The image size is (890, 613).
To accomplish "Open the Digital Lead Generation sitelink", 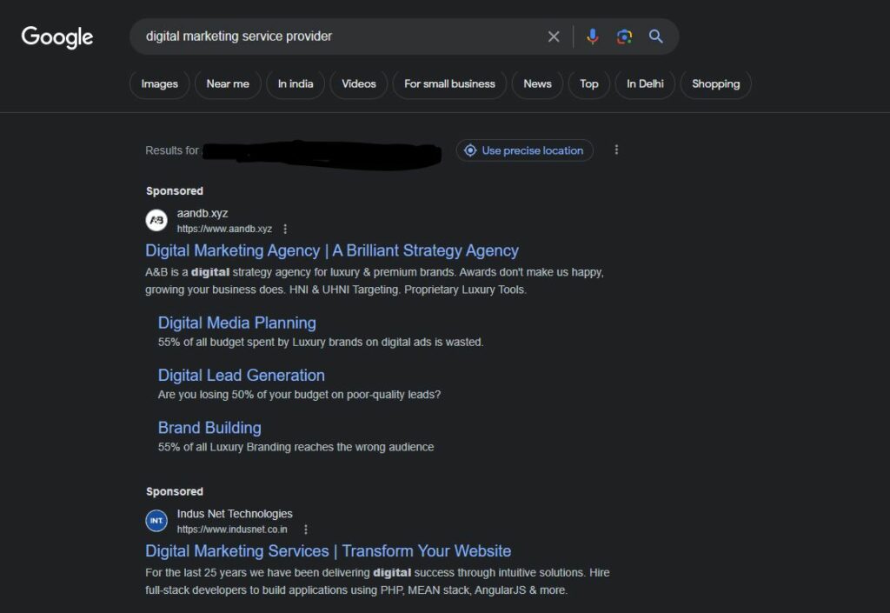I will (x=242, y=375).
